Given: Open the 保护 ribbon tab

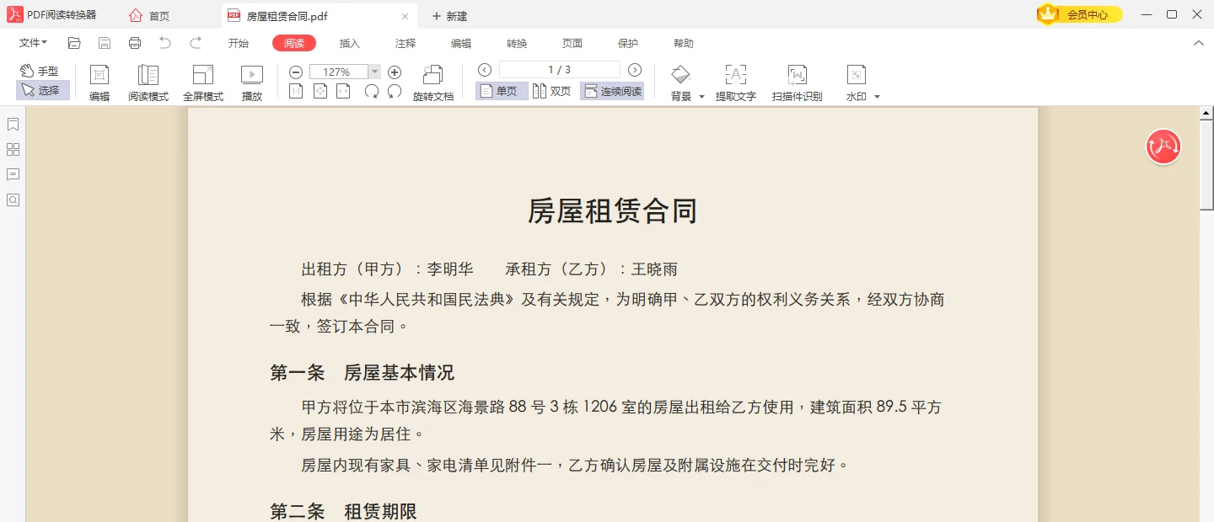Looking at the screenshot, I should point(628,44).
